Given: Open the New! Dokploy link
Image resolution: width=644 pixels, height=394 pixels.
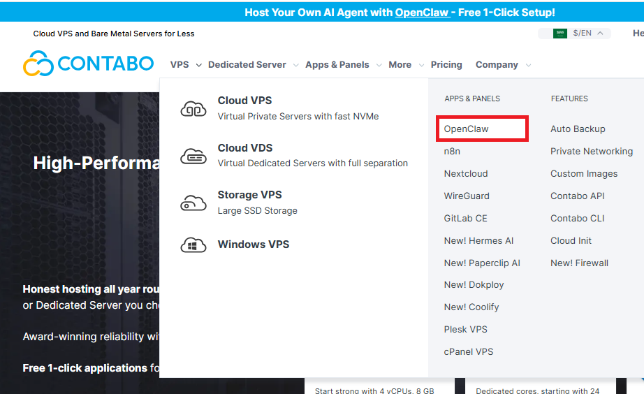Looking at the screenshot, I should pos(474,285).
